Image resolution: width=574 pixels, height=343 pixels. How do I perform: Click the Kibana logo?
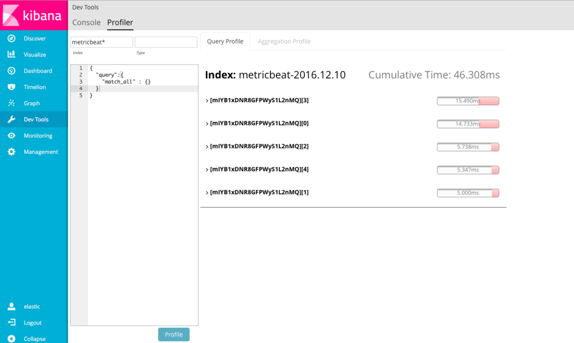point(34,15)
